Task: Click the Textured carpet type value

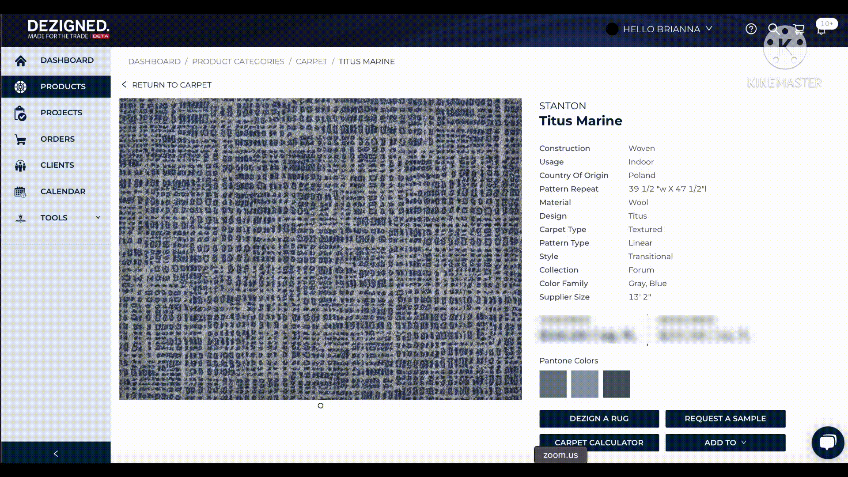Action: 645,229
